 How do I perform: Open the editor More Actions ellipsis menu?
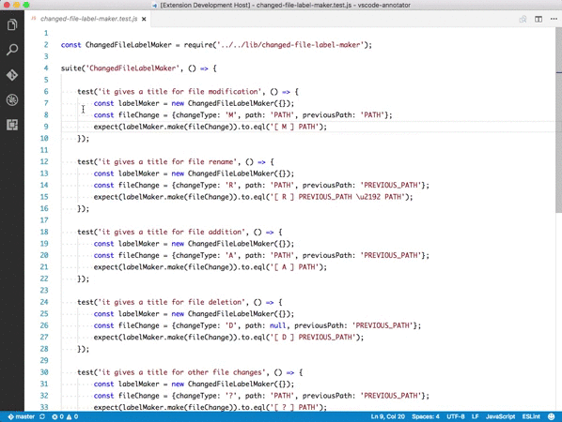click(x=554, y=19)
